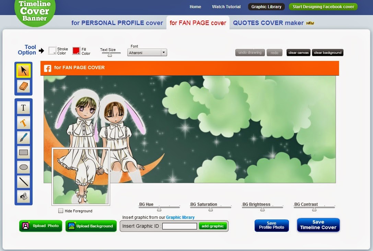The width and height of the screenshot is (373, 251).
Task: Toggle the Hide Foreground checkbox
Action: tap(61, 211)
